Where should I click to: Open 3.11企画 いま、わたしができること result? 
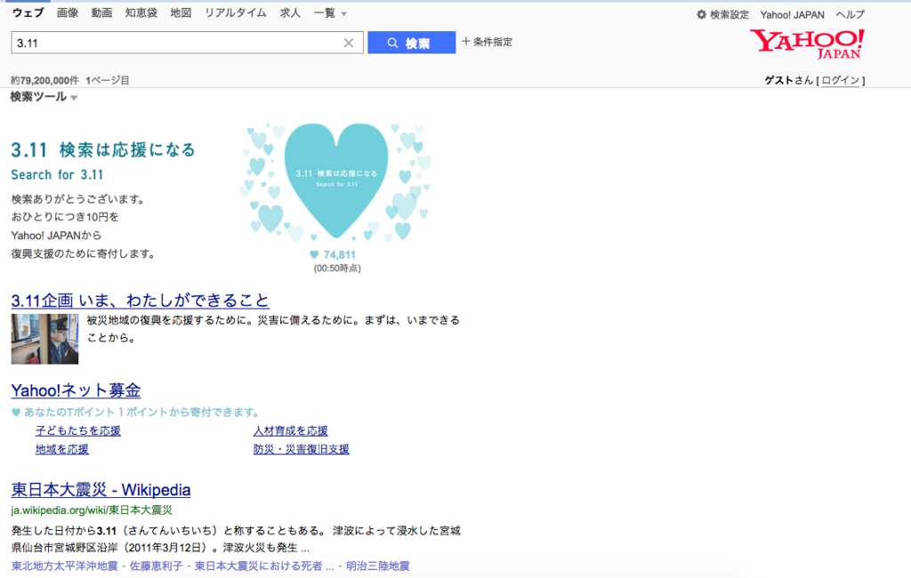tap(140, 301)
